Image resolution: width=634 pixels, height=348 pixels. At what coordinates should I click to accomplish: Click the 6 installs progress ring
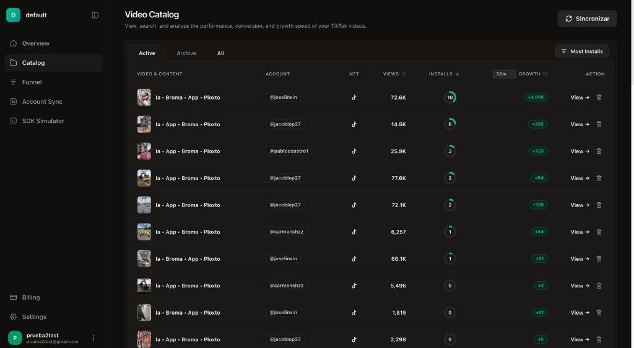coord(450,124)
